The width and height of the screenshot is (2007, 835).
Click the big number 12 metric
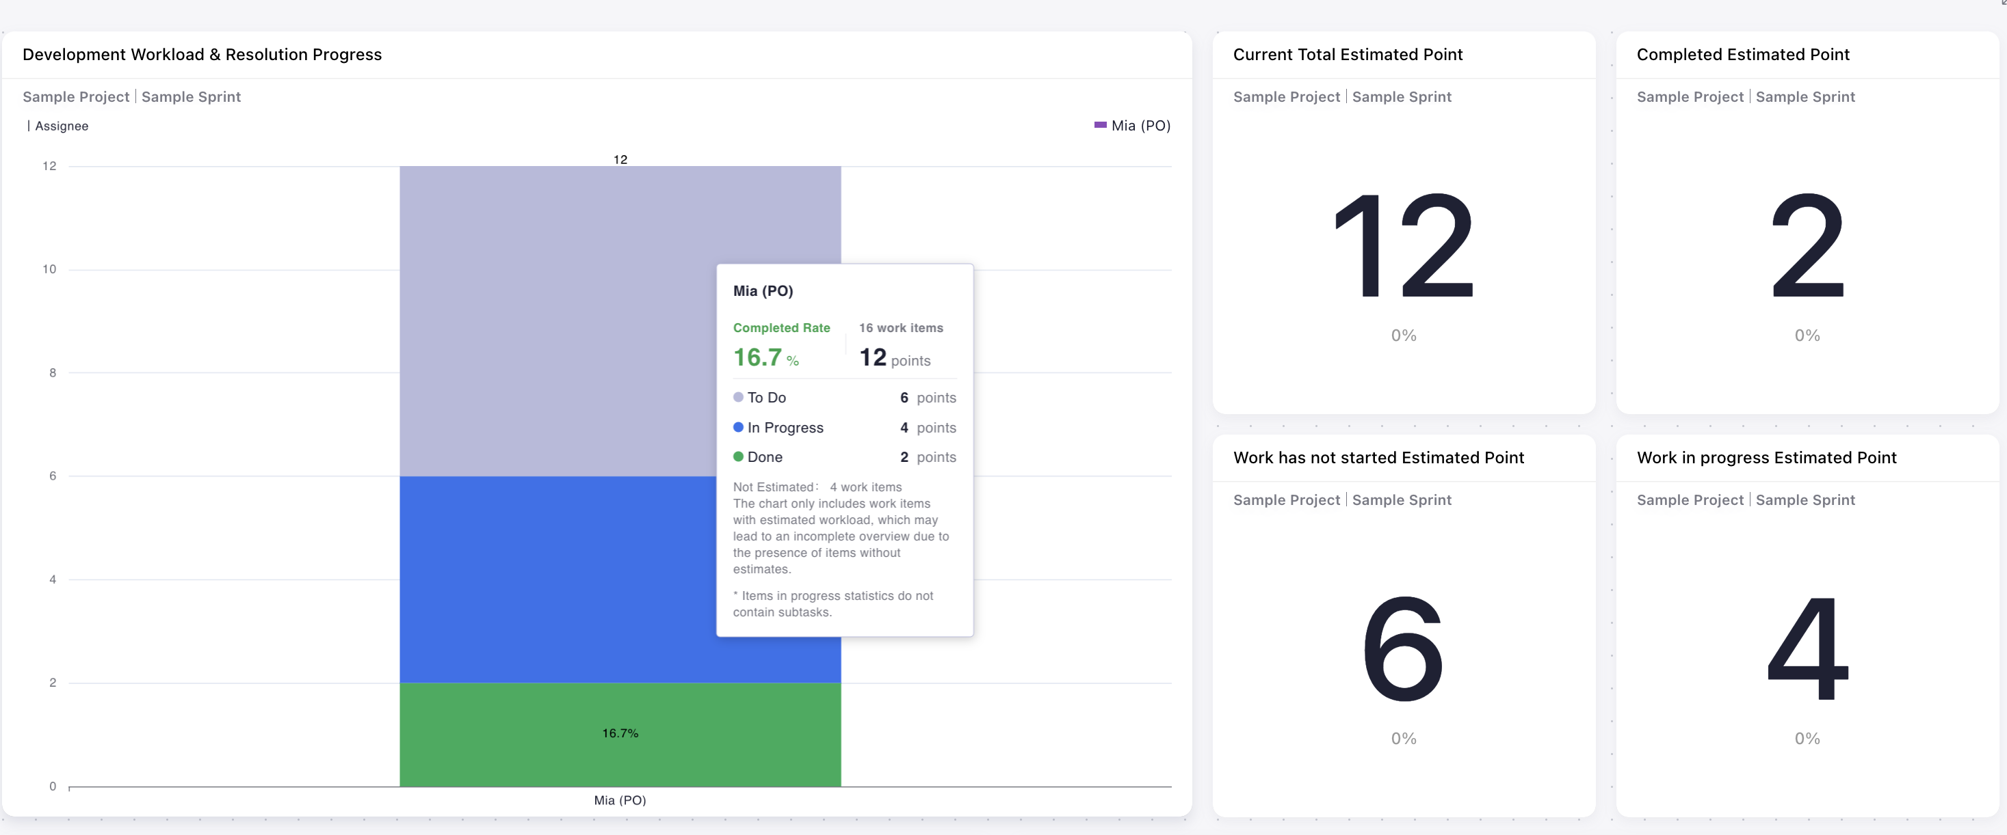tap(1402, 247)
